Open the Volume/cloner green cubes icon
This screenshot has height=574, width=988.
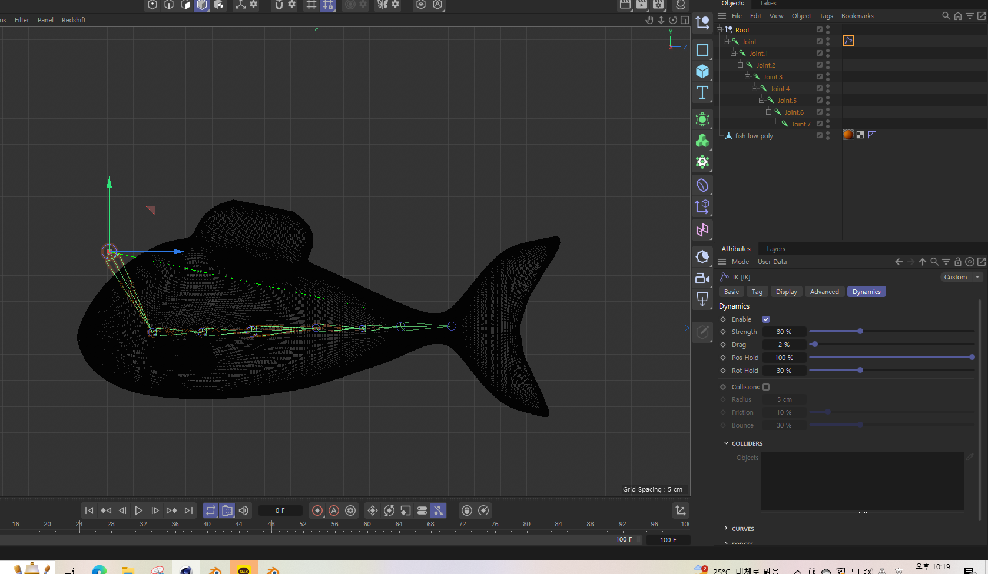click(702, 141)
